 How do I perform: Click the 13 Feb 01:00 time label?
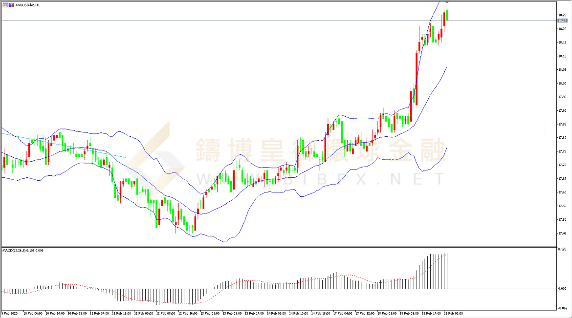209,313
